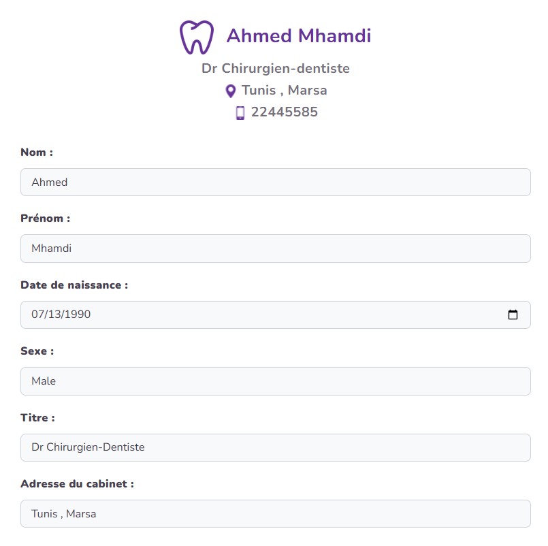Viewport: 548px width, 546px height.
Task: Click the Adresse du cabinet input field
Action: 275,514
